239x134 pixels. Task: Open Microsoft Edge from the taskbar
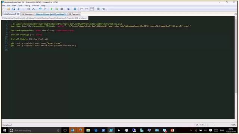tap(96, 130)
